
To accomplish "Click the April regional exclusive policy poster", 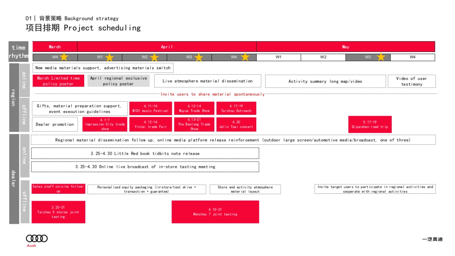I will tap(118, 81).
